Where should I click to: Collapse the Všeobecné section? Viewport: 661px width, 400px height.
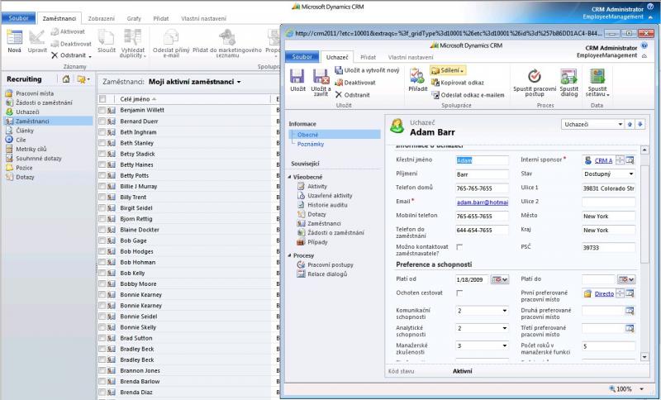coord(290,177)
